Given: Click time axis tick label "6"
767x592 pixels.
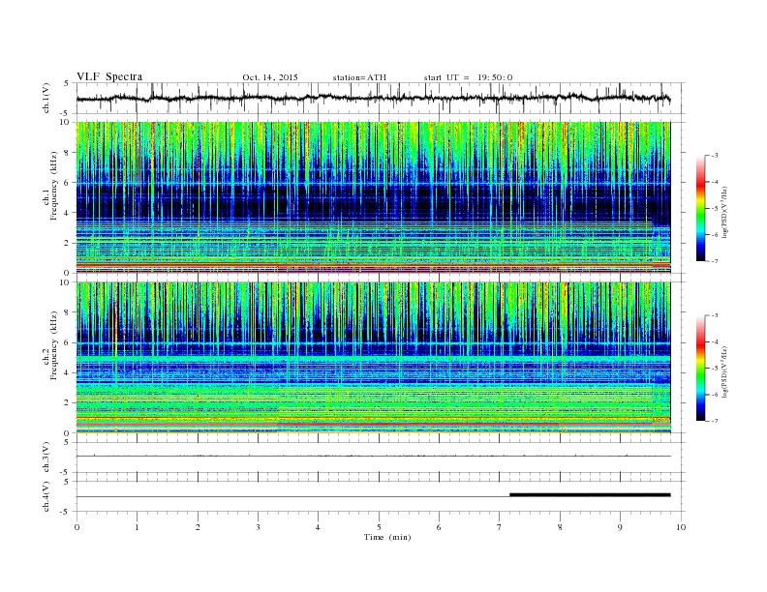Looking at the screenshot, I should tap(439, 527).
